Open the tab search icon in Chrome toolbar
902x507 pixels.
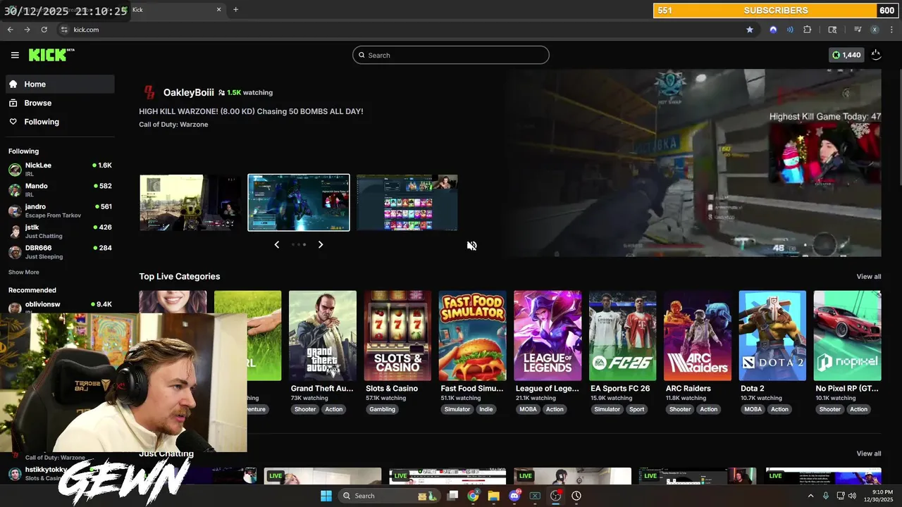832,30
